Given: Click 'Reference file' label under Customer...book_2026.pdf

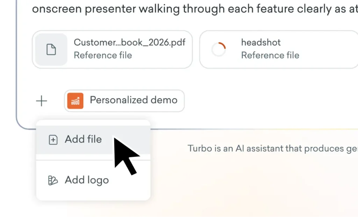Looking at the screenshot, I should coord(103,55).
